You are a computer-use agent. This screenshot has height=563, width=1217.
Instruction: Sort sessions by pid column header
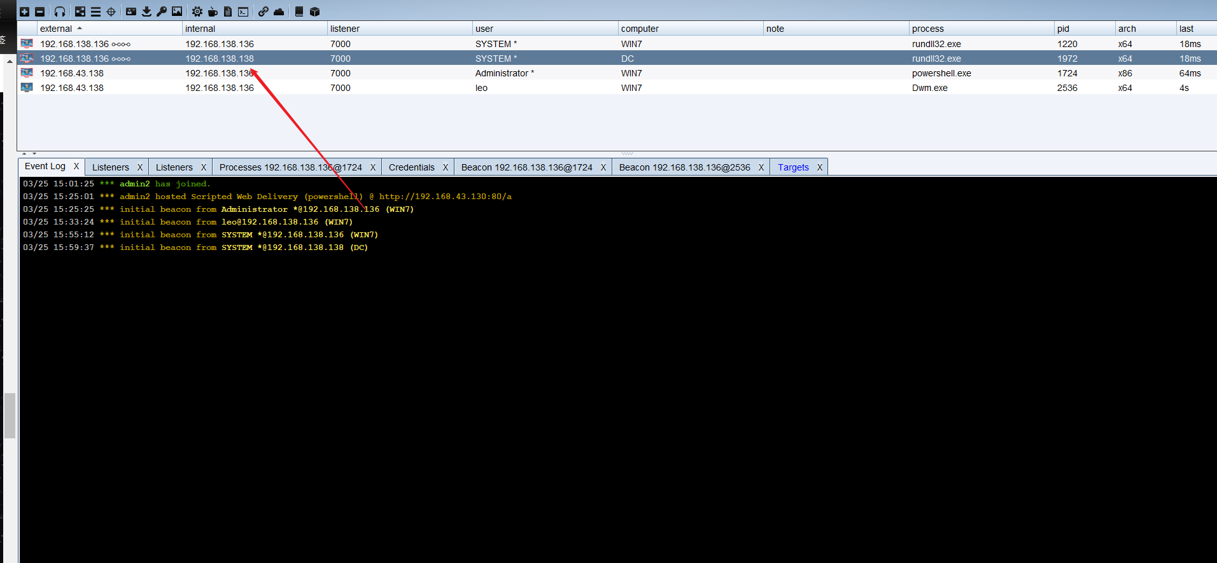pos(1085,29)
